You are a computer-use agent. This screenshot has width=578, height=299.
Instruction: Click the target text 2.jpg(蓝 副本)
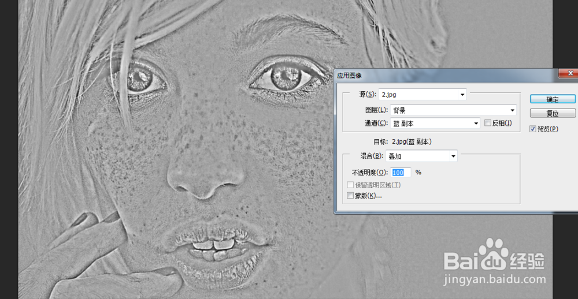click(x=412, y=141)
